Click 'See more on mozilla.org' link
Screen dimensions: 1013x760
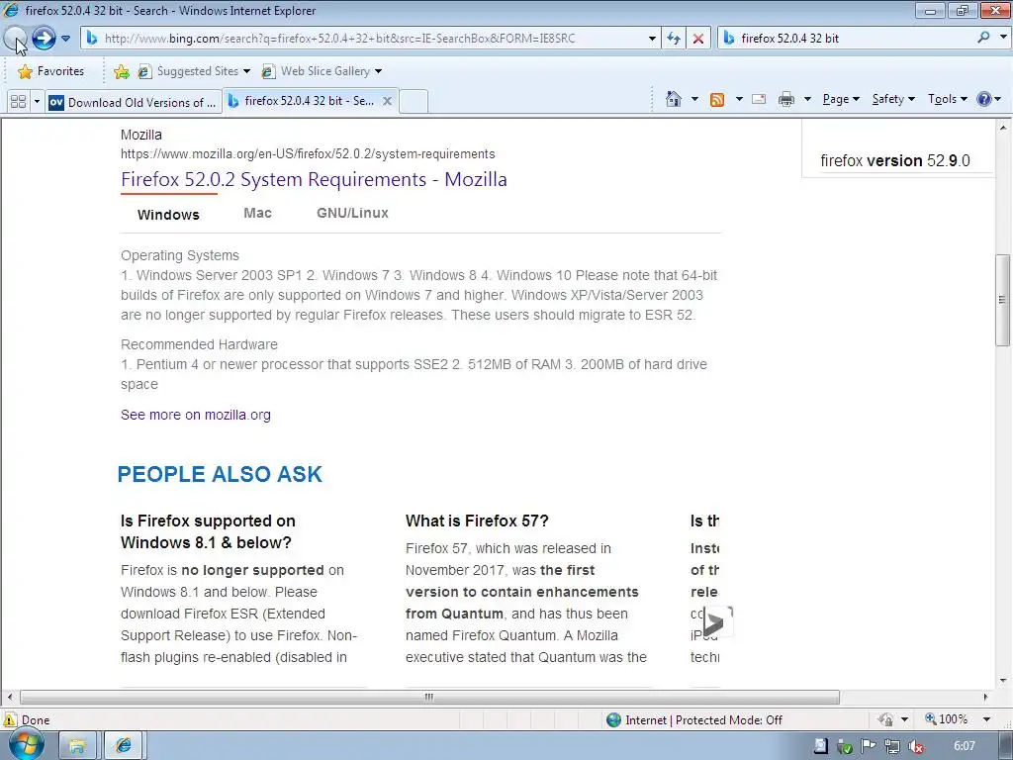point(196,415)
